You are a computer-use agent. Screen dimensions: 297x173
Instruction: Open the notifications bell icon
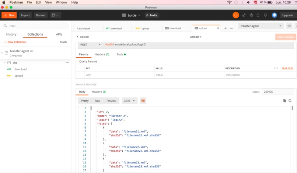click(258, 15)
